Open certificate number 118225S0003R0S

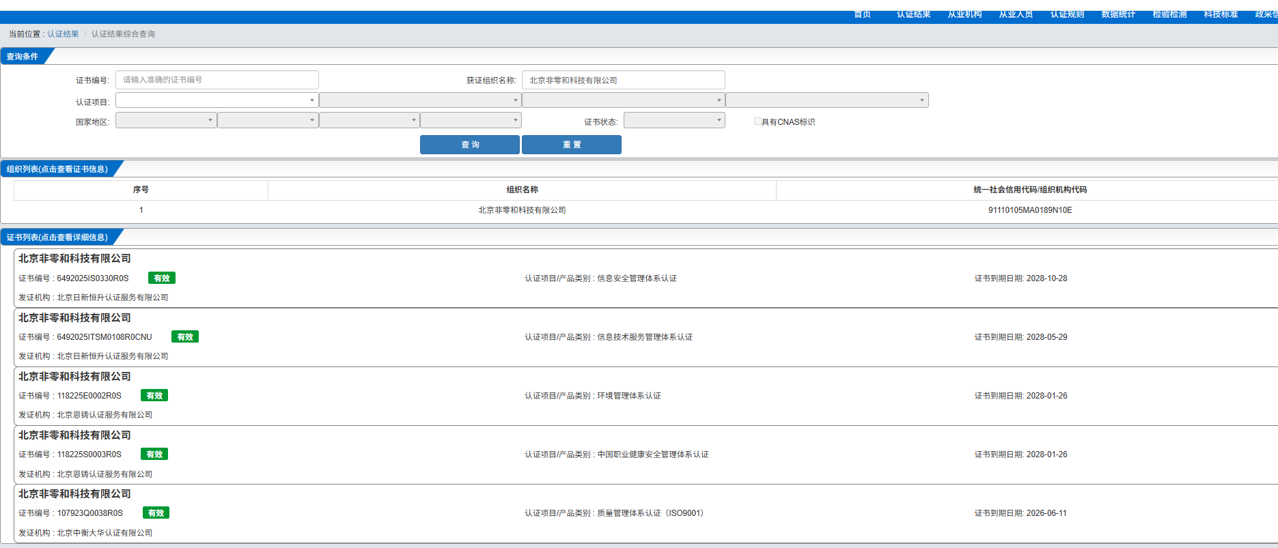click(89, 455)
